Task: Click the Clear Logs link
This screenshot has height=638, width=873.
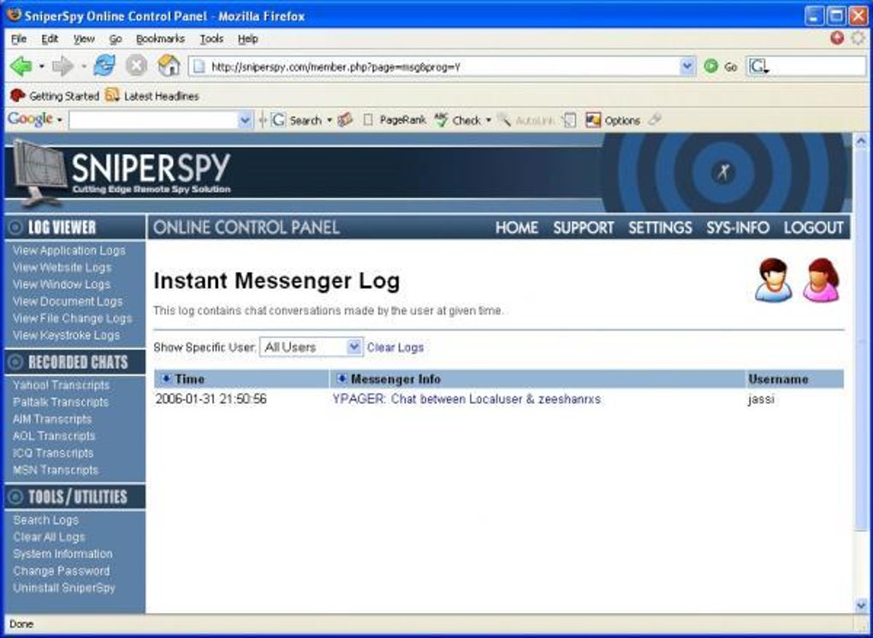Action: (x=395, y=348)
